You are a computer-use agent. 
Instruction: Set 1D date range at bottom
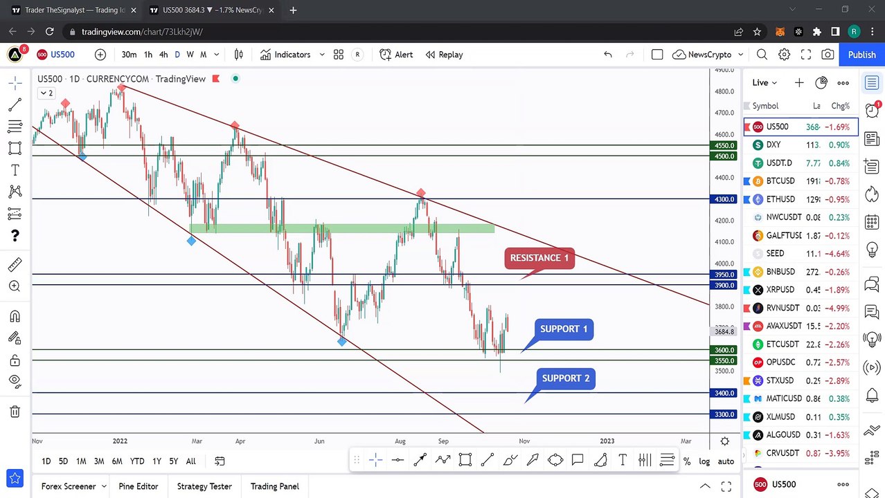coord(46,461)
